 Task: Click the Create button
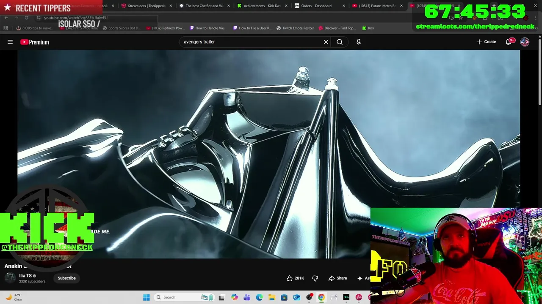tap(486, 42)
